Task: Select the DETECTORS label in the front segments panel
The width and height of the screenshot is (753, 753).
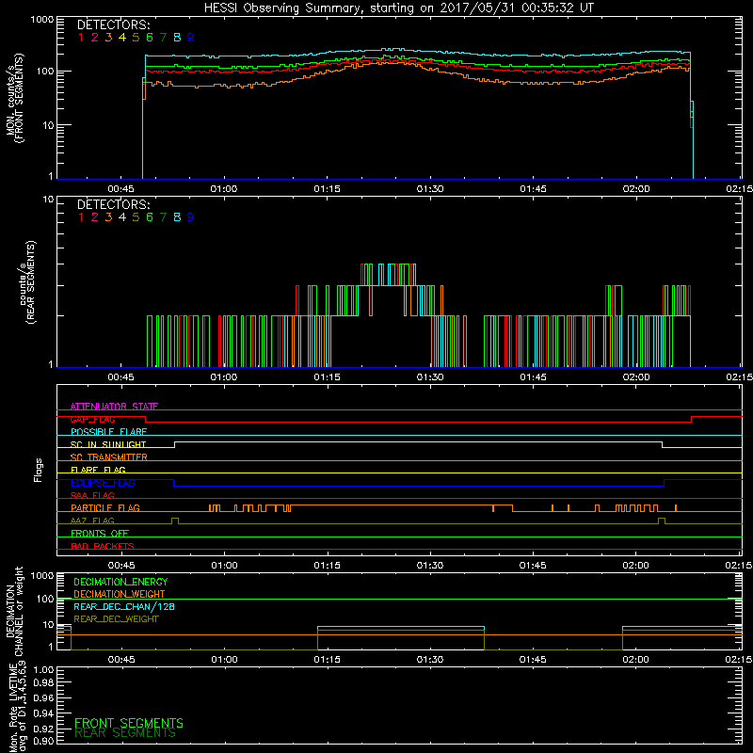Action: click(x=113, y=25)
